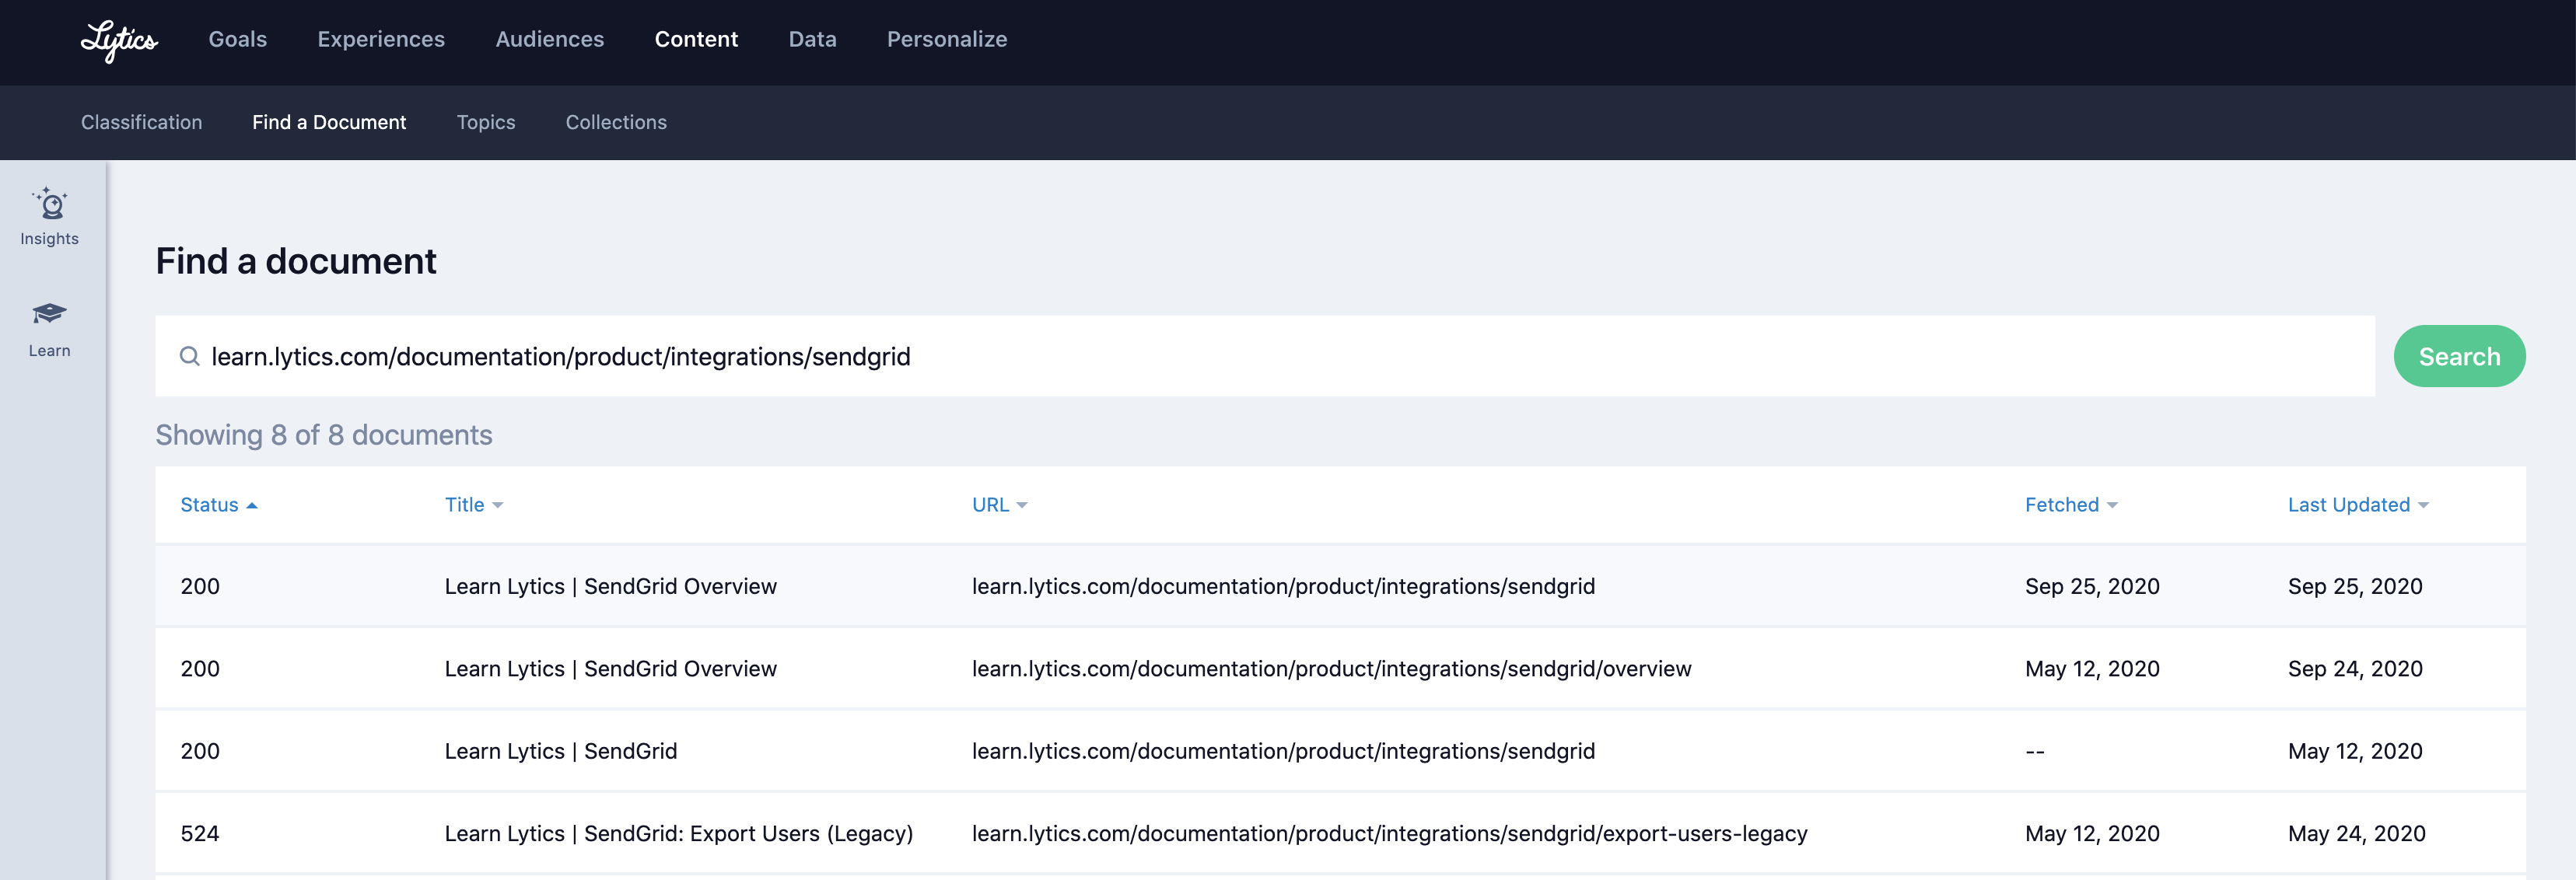Open the Personalize menu
The image size is (2576, 880).
coord(946,39)
